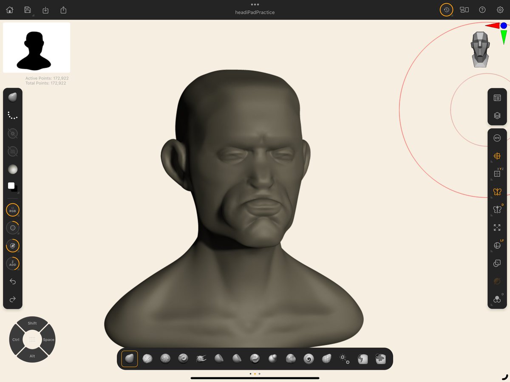The width and height of the screenshot is (510, 382).
Task: Select the last brush with dark blob
Action: pyautogui.click(x=380, y=359)
